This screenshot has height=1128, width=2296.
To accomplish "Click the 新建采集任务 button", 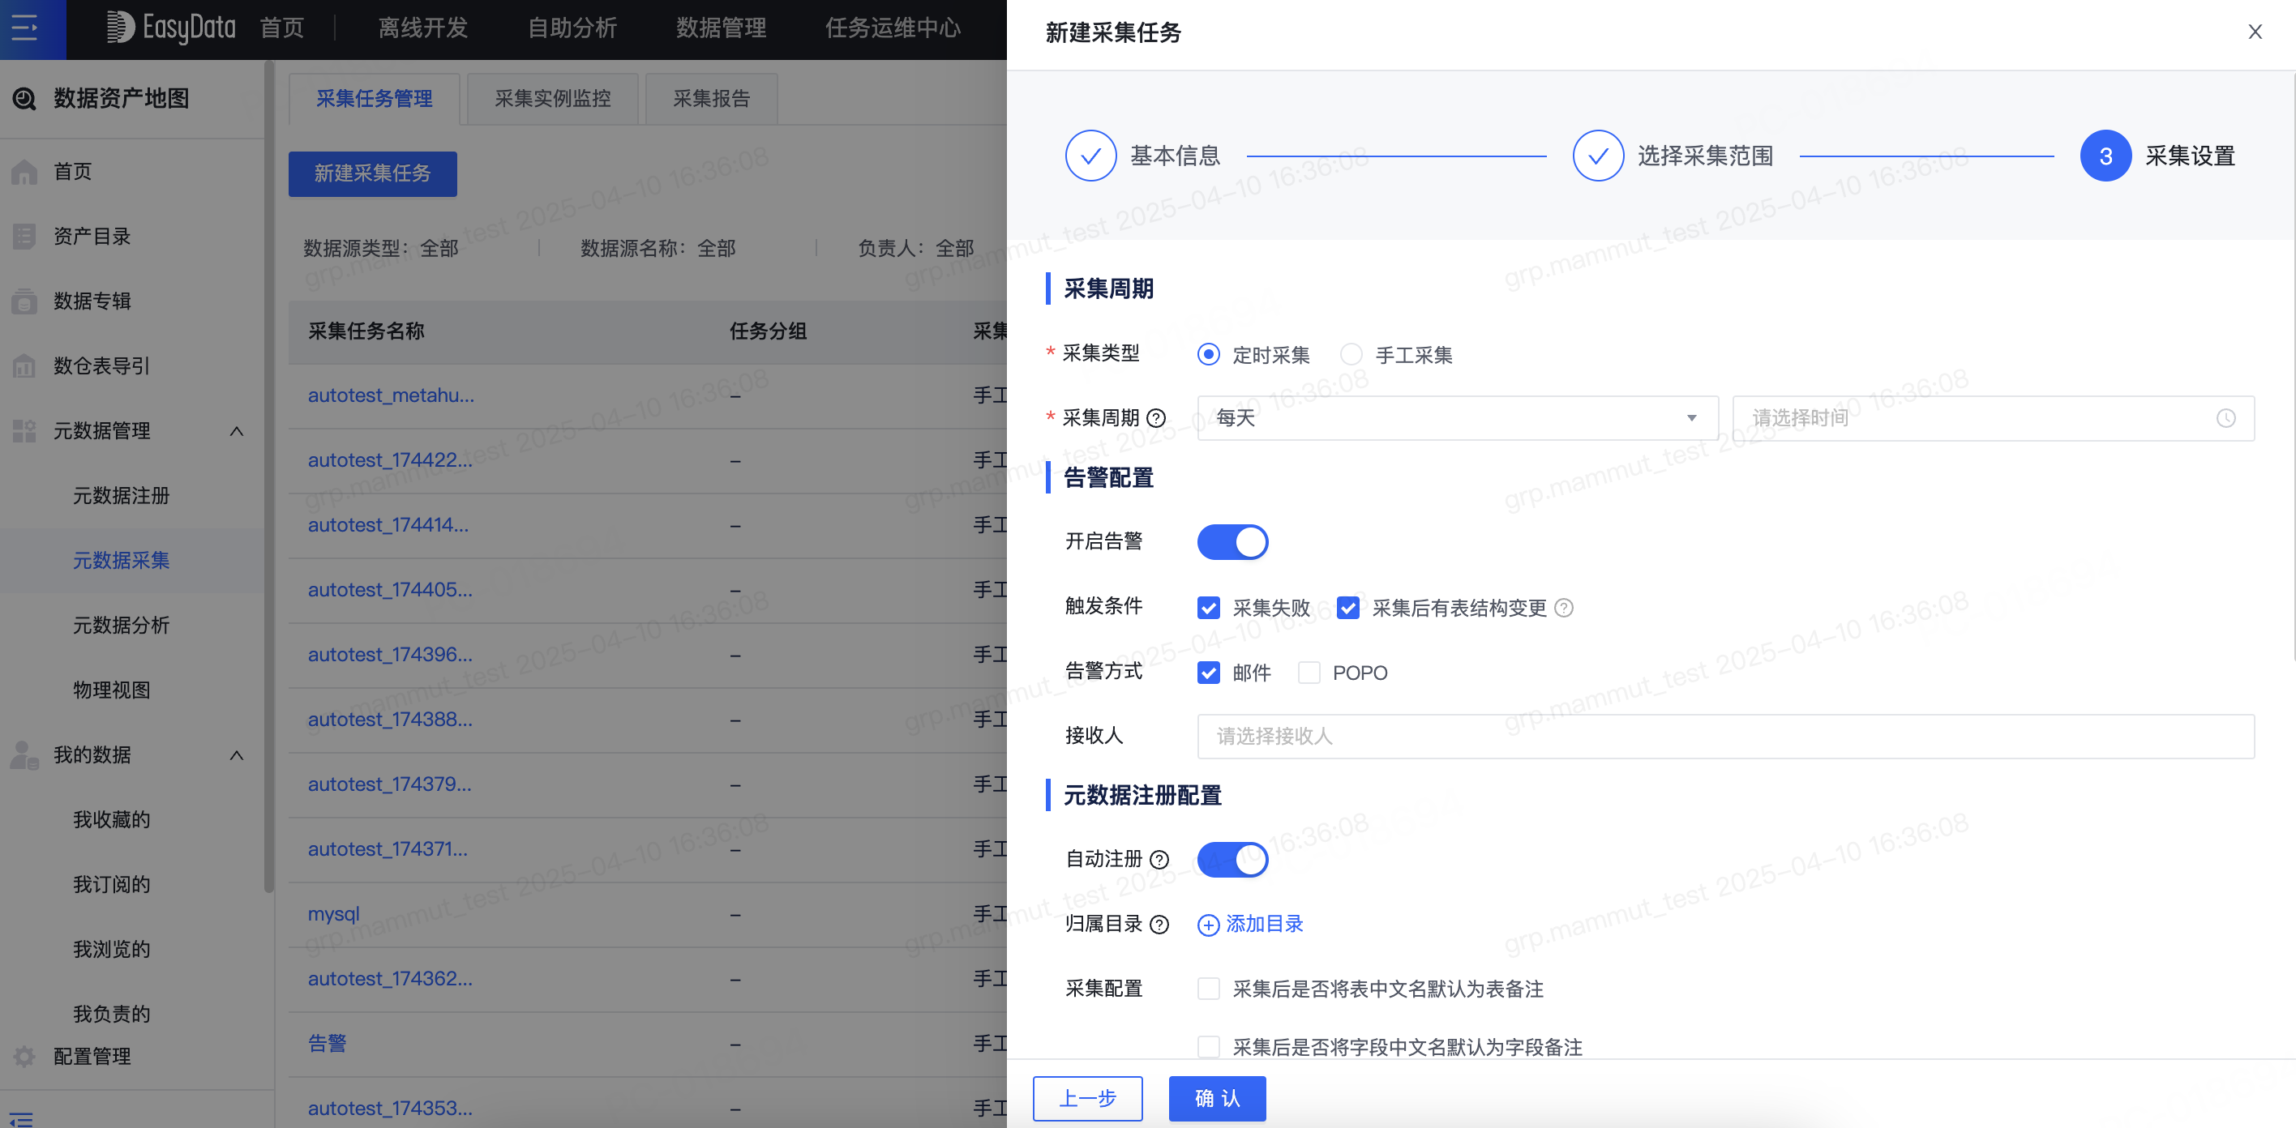I will (373, 173).
